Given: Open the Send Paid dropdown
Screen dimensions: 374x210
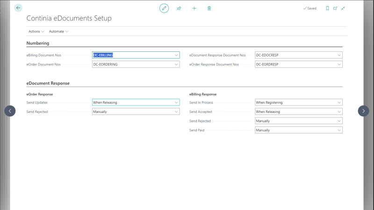Looking at the screenshot, I should (339, 130).
